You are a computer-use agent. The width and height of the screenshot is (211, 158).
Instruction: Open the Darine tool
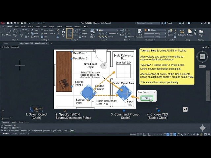pyautogui.click(x=170, y=33)
